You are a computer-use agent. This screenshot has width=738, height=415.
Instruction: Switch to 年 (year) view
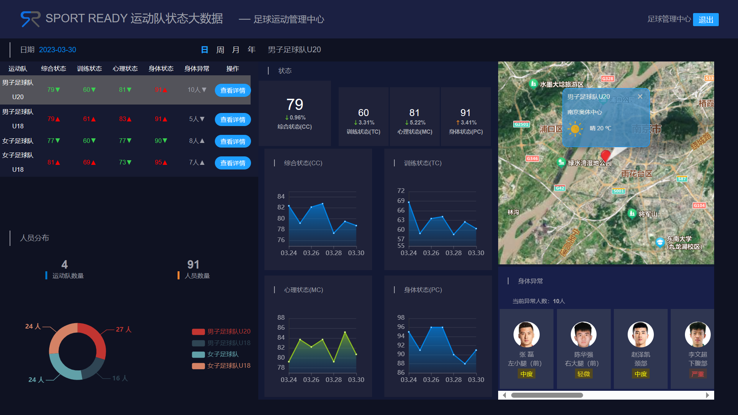251,50
